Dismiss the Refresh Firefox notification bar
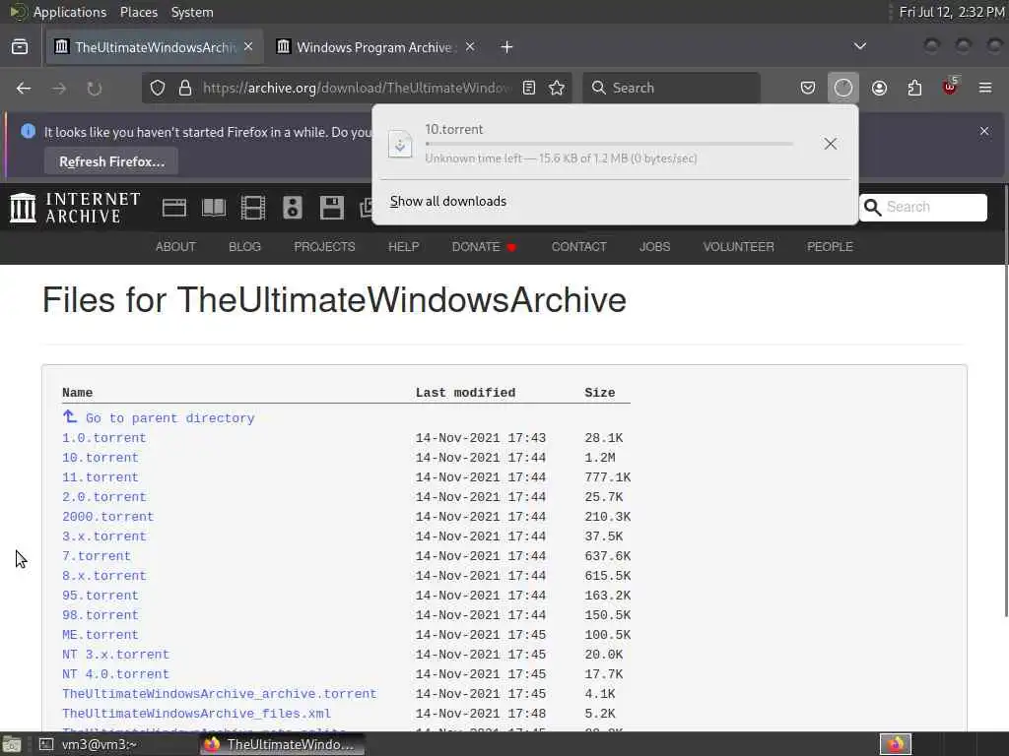The width and height of the screenshot is (1009, 756). 984,131
